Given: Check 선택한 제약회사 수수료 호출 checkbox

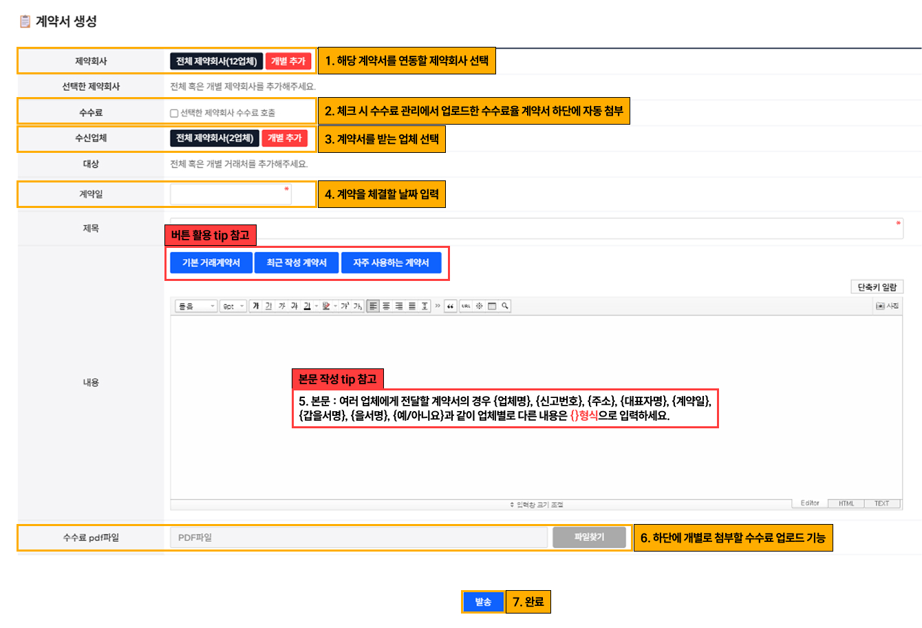Looking at the screenshot, I should tap(174, 113).
